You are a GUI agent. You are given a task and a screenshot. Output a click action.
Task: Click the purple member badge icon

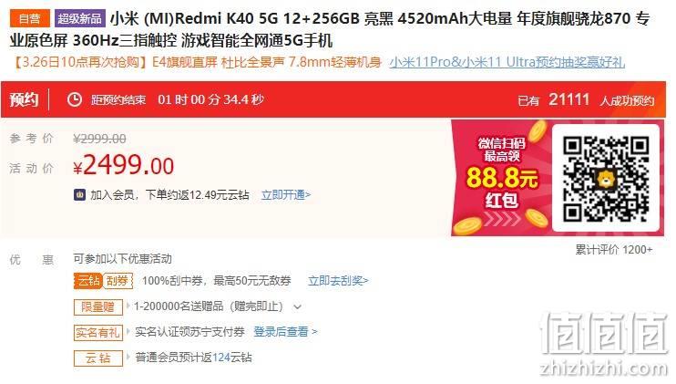tap(80, 195)
